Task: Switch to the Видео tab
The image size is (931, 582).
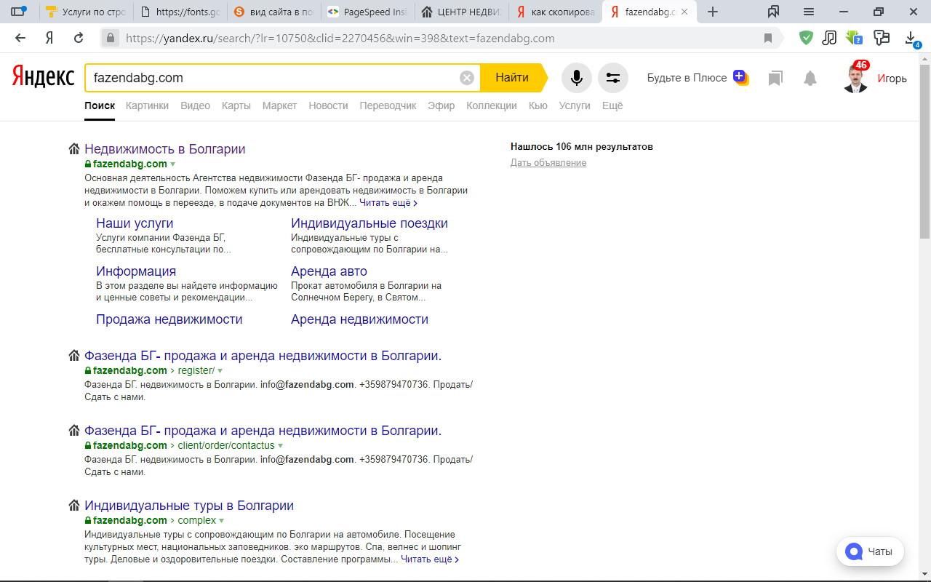Action: click(195, 105)
